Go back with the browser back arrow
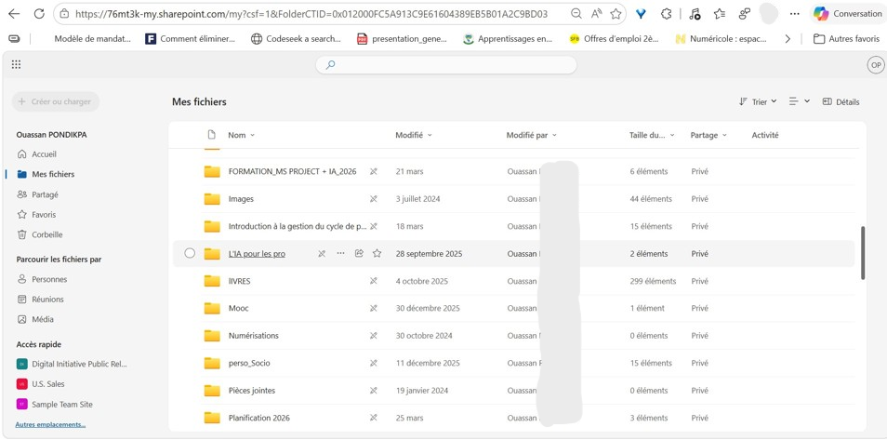Screen dimensions: 887x440 pos(14,14)
